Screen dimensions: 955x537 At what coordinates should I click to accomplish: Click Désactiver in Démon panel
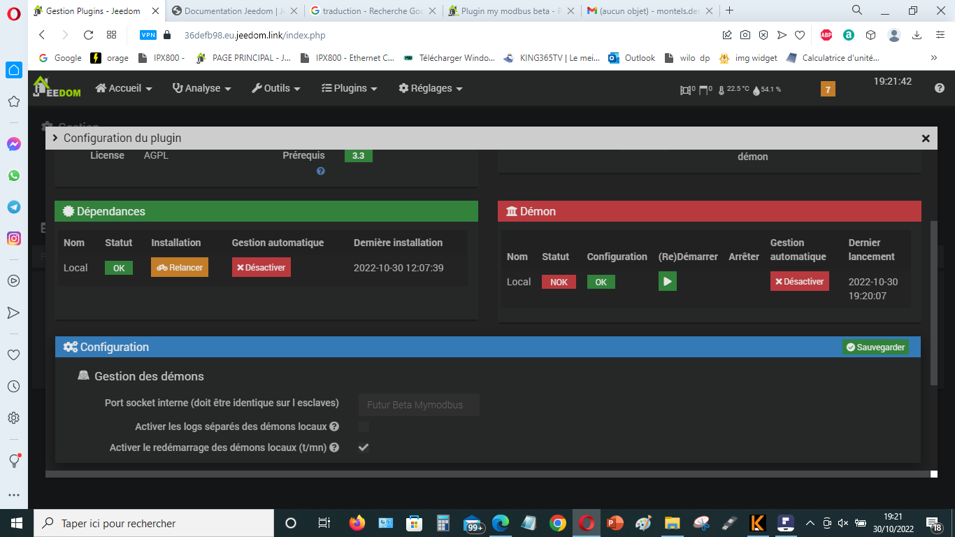coord(800,281)
